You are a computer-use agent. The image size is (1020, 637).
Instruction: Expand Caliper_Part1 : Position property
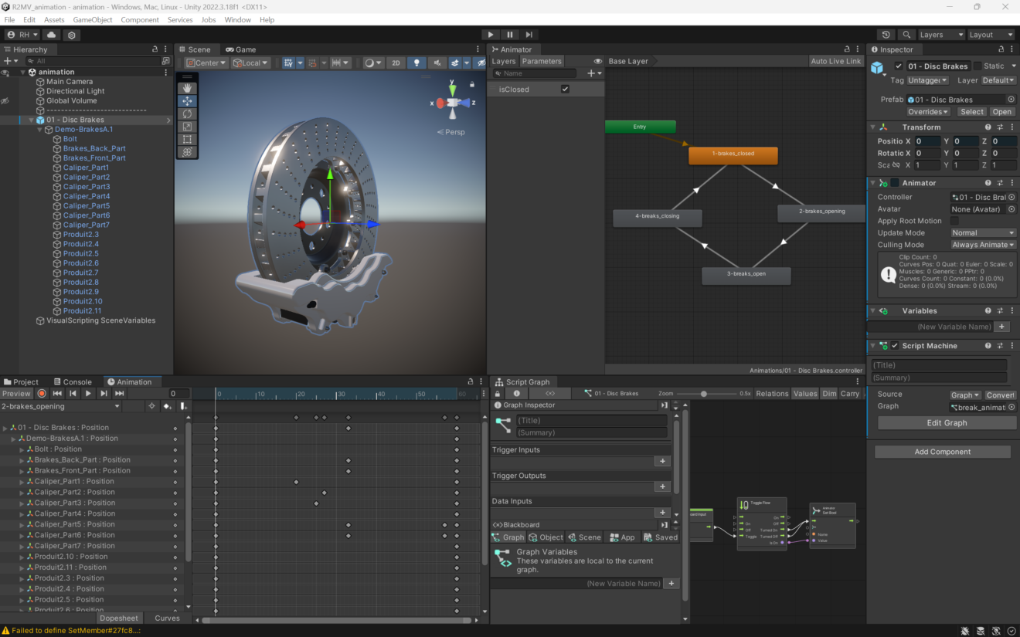pos(22,482)
